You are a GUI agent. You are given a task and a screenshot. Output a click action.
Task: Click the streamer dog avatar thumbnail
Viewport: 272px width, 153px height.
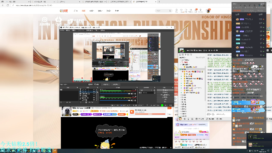click(x=66, y=112)
